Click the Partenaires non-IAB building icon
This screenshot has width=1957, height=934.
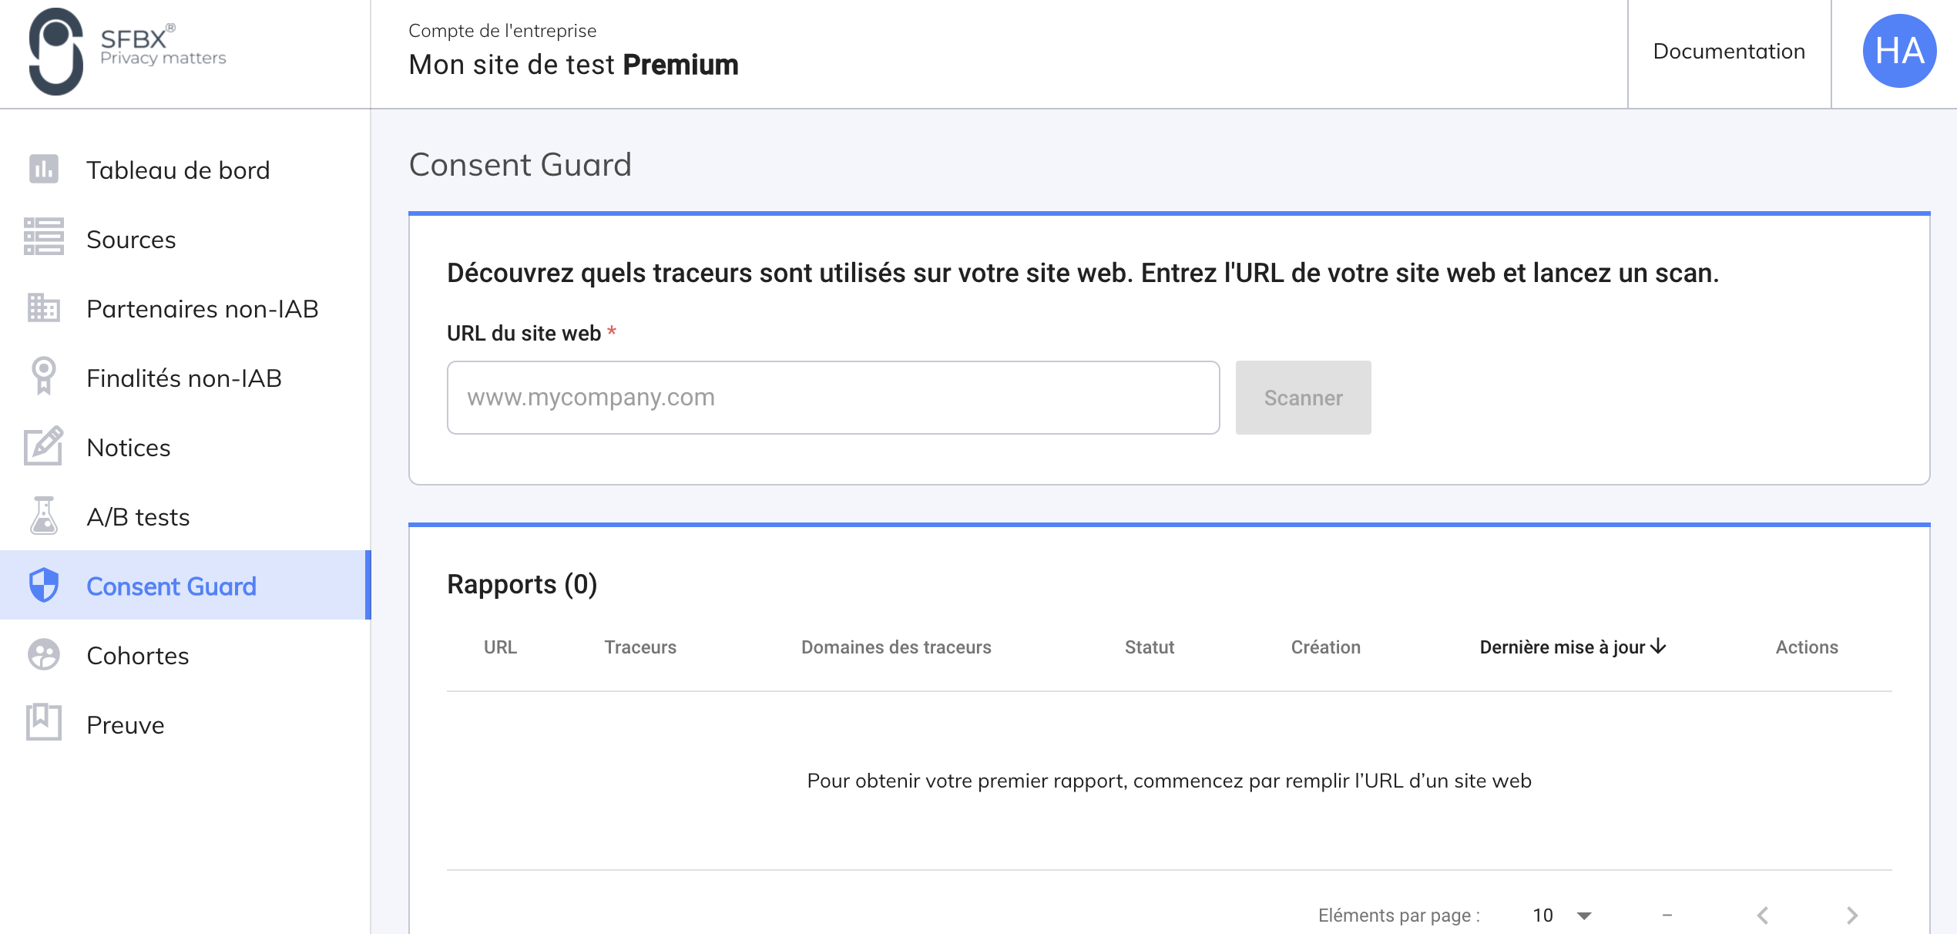click(44, 308)
